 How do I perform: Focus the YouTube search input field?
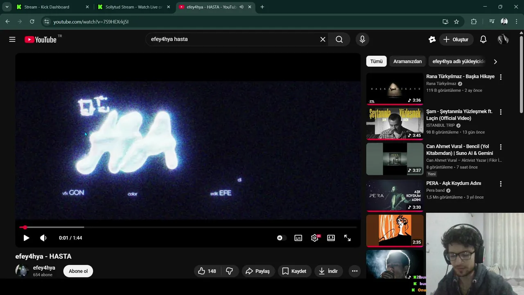click(233, 39)
